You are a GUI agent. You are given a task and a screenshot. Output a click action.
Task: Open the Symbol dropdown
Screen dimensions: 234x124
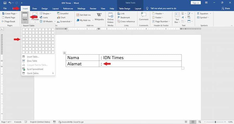(203, 17)
